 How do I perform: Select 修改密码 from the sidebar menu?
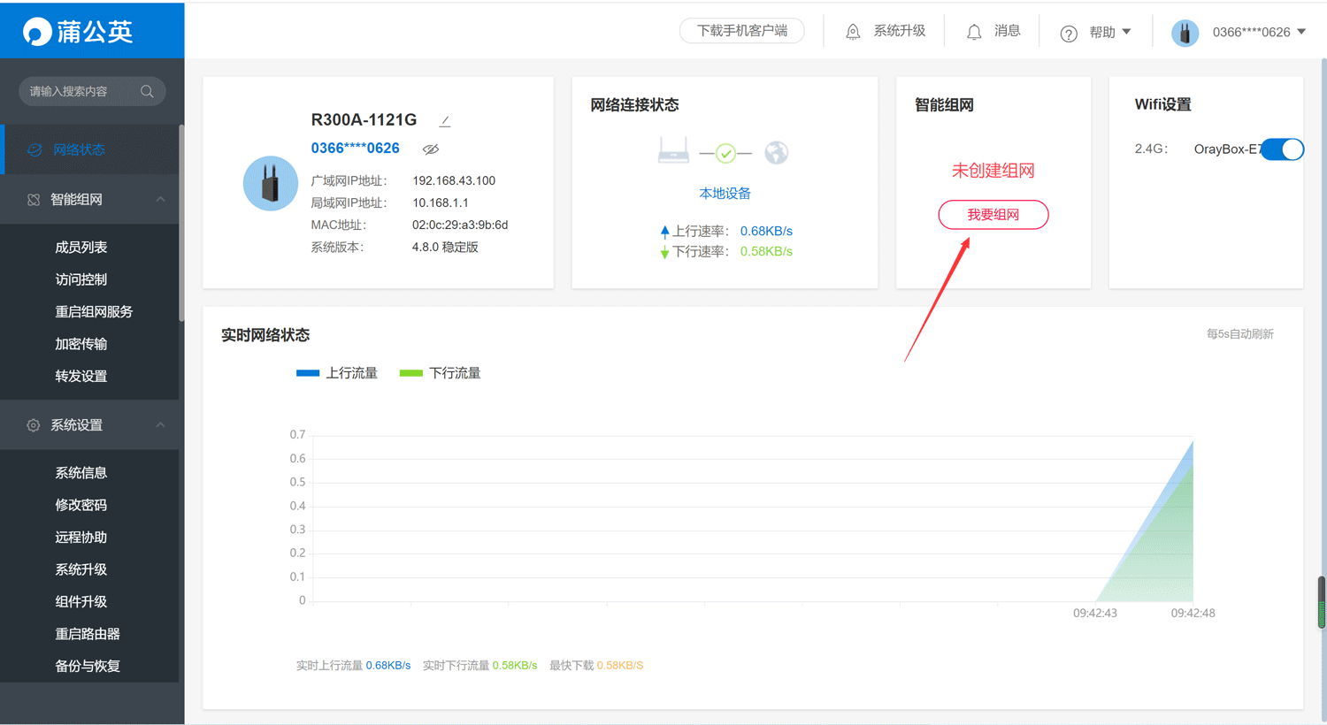tap(81, 505)
